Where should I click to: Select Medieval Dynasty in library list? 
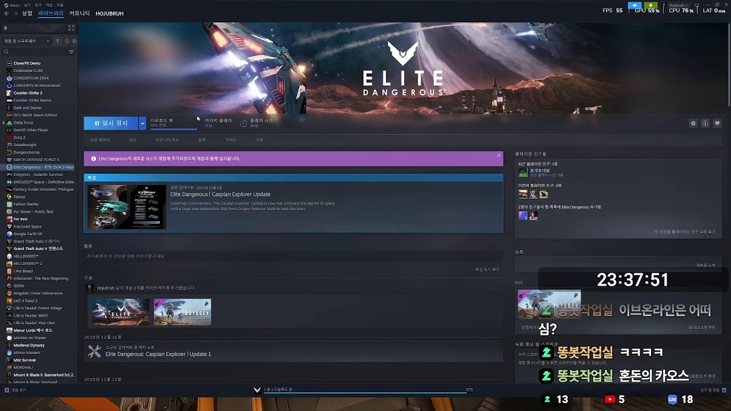coord(29,345)
